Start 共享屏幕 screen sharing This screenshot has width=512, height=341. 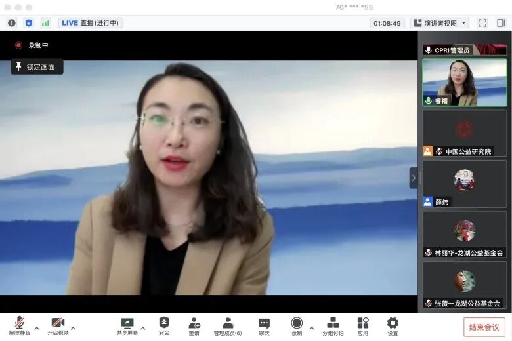(x=127, y=326)
